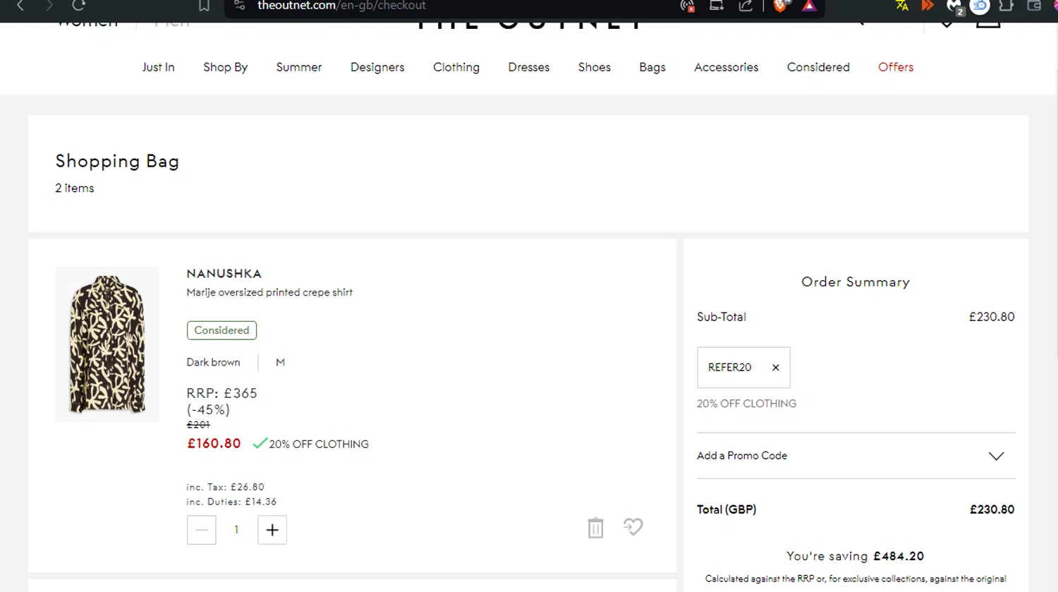Click the size M label
Screen dimensions: 1058x592
point(280,362)
